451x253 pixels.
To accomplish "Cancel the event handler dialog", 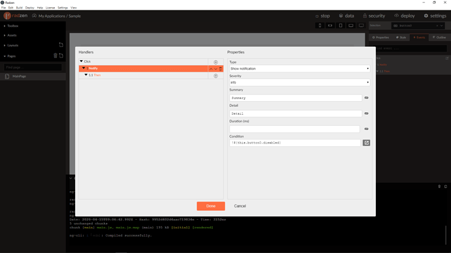I will tap(240, 206).
